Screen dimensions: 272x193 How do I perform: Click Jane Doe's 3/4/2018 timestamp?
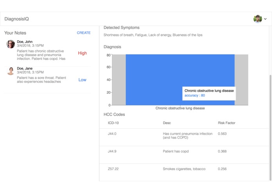[30, 72]
